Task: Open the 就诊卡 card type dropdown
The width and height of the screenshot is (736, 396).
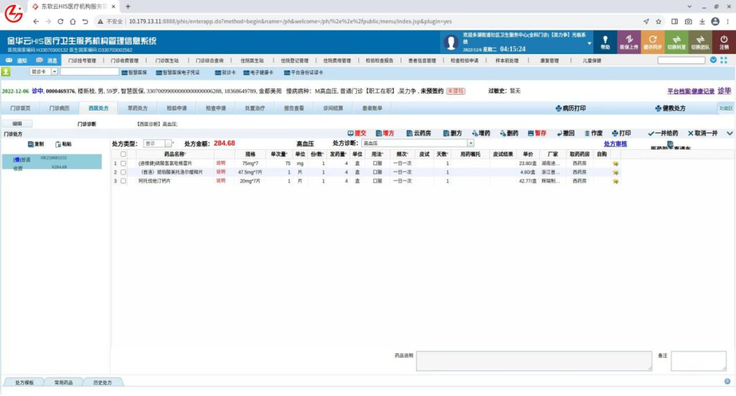Action: point(55,72)
